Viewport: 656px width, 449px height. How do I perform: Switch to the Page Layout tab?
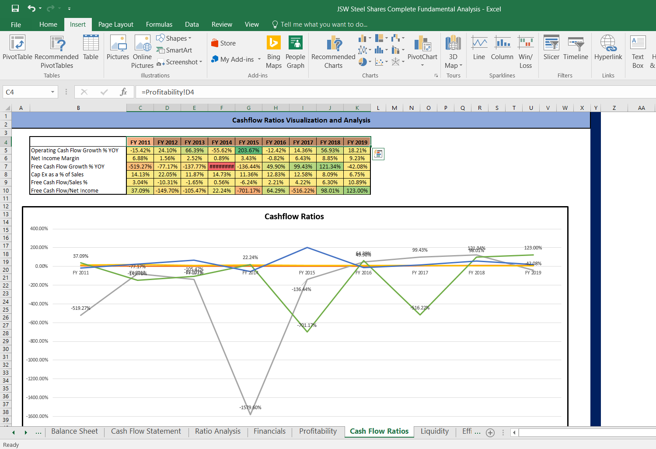coord(116,25)
